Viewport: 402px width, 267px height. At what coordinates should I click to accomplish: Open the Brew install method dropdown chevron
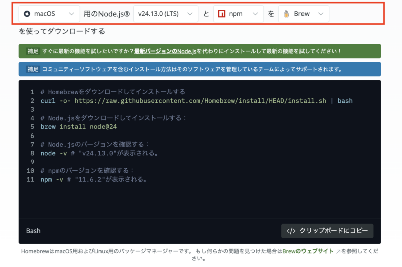(x=321, y=14)
